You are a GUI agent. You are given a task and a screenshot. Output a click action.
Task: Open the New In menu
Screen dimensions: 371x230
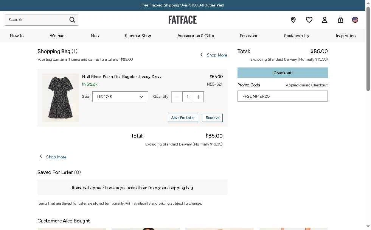click(17, 36)
